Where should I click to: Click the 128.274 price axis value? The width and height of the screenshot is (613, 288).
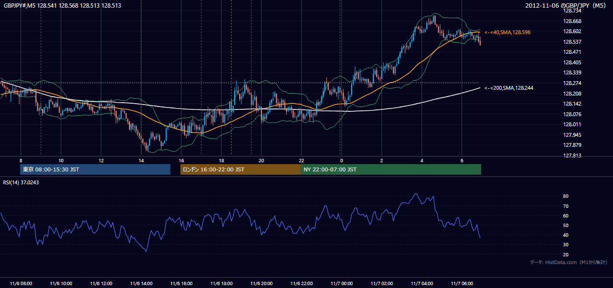coord(572,83)
